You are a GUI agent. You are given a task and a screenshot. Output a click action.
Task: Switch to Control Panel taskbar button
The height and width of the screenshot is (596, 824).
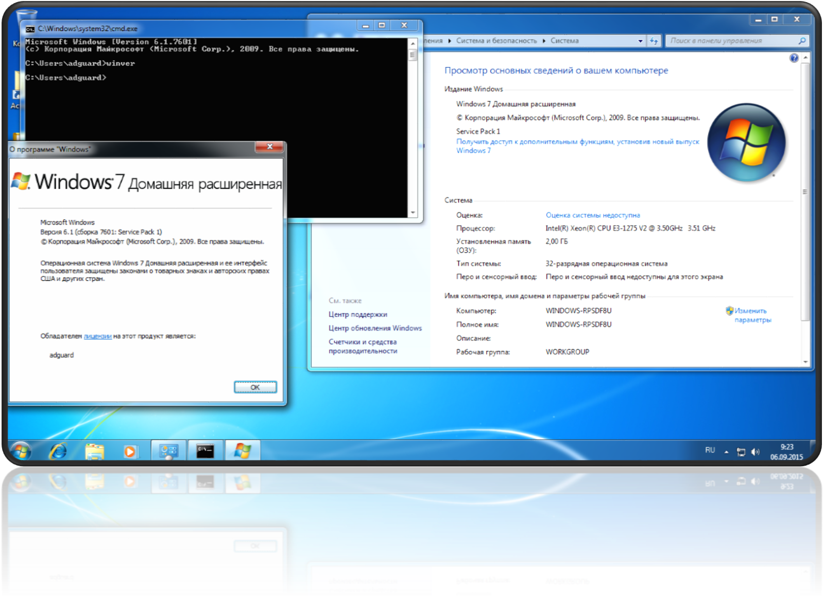pos(168,451)
